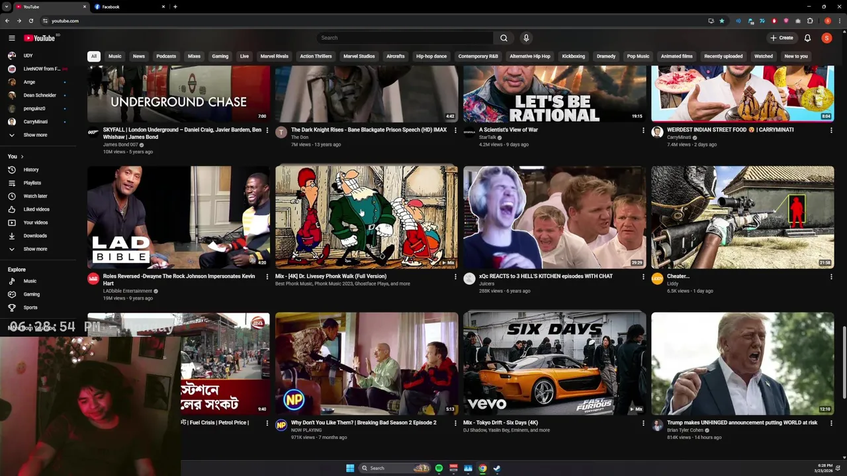Open more options for xQc REACTS video
847x476 pixels.
643,277
